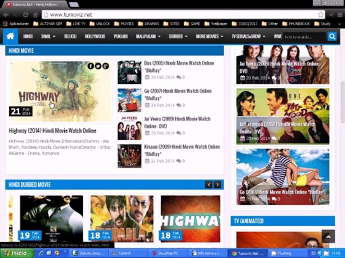345x258 pixels.
Task: Open the TELUGU menu item
Action: click(x=70, y=37)
